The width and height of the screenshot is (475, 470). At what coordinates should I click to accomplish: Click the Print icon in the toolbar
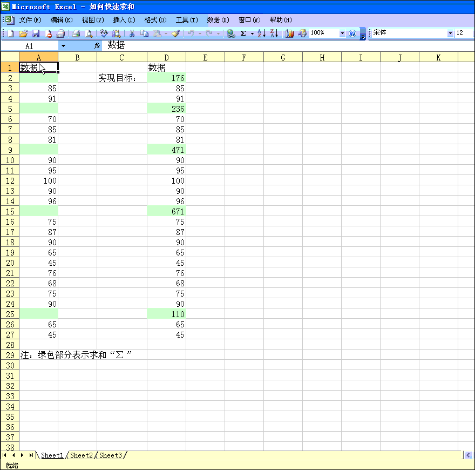[76, 33]
